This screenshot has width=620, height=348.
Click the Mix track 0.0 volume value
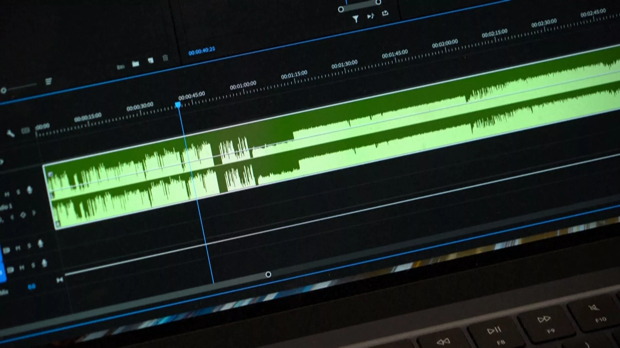coord(32,286)
